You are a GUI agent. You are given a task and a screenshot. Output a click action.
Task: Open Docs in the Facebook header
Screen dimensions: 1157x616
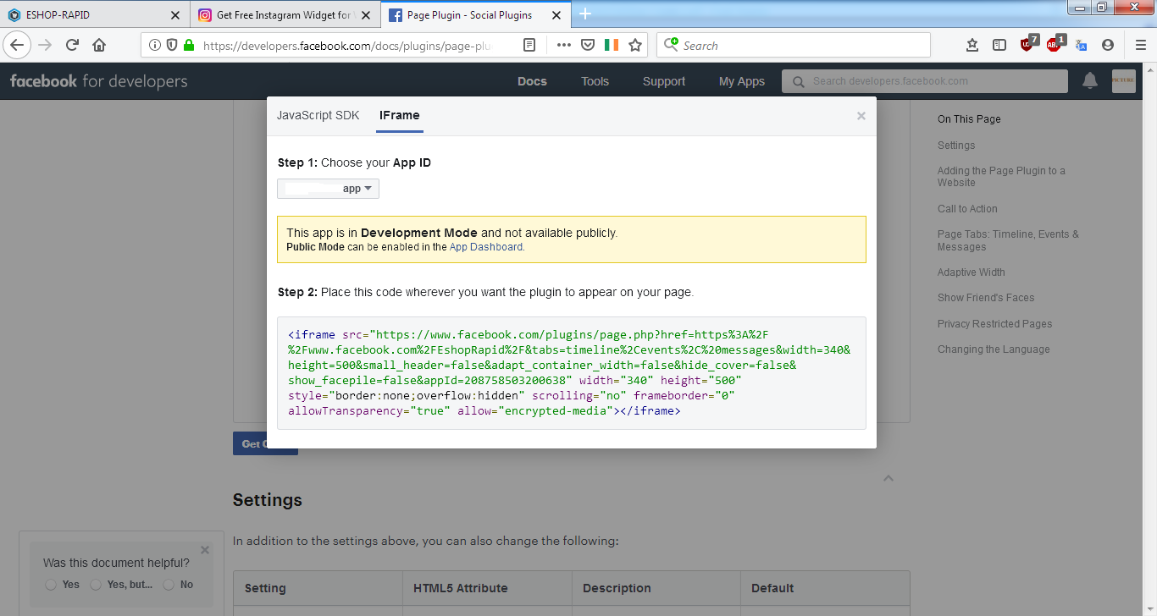click(x=532, y=81)
